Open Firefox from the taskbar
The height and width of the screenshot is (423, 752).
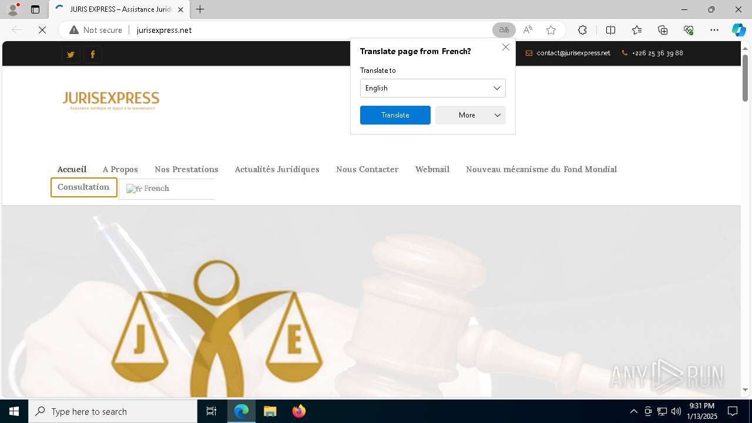point(299,411)
